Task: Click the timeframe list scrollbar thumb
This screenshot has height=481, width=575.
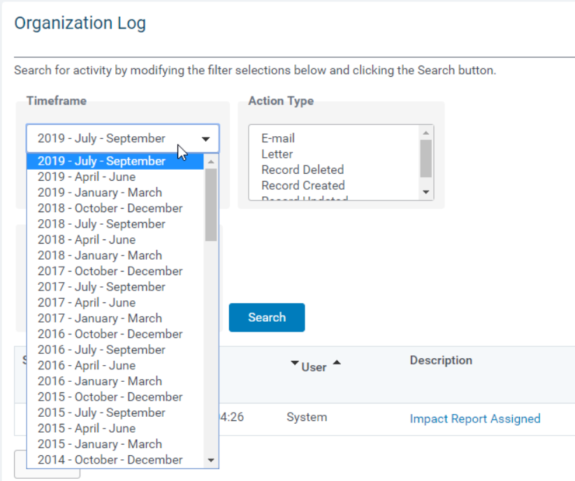Action: point(211,205)
